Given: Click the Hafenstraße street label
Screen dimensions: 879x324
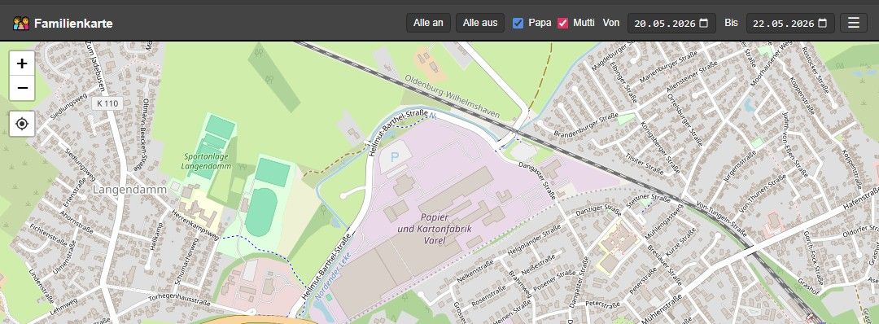Looking at the screenshot, I should (860, 199).
